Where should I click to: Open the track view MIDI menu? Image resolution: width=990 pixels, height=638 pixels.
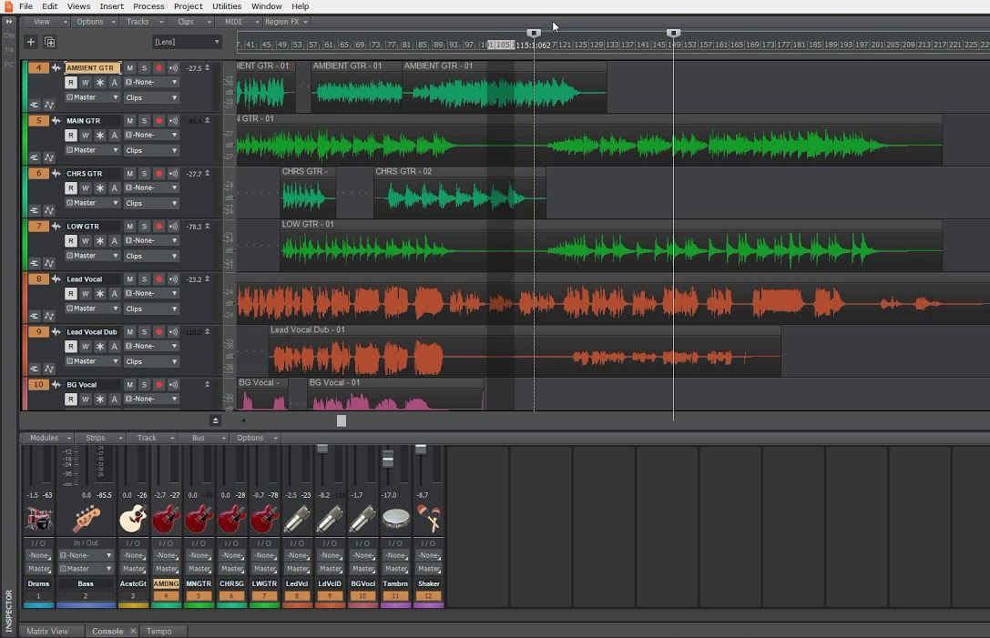[x=240, y=22]
